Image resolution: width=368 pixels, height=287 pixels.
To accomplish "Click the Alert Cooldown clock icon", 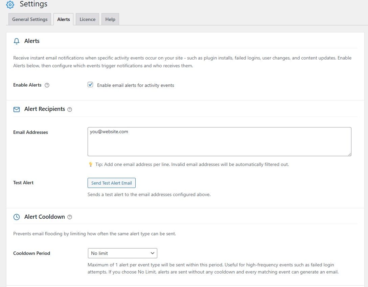I will pyautogui.click(x=17, y=217).
